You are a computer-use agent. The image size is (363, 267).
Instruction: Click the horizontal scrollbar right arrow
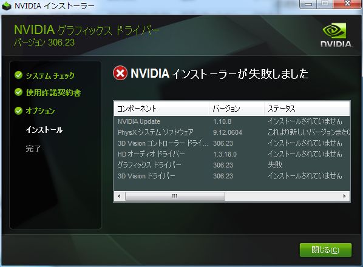[344, 196]
